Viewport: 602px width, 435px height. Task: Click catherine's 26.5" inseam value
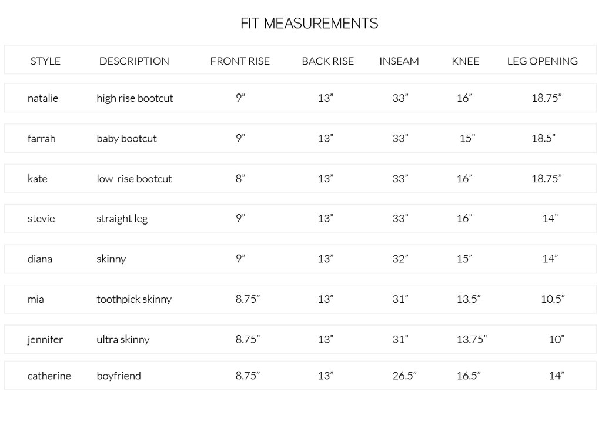404,376
